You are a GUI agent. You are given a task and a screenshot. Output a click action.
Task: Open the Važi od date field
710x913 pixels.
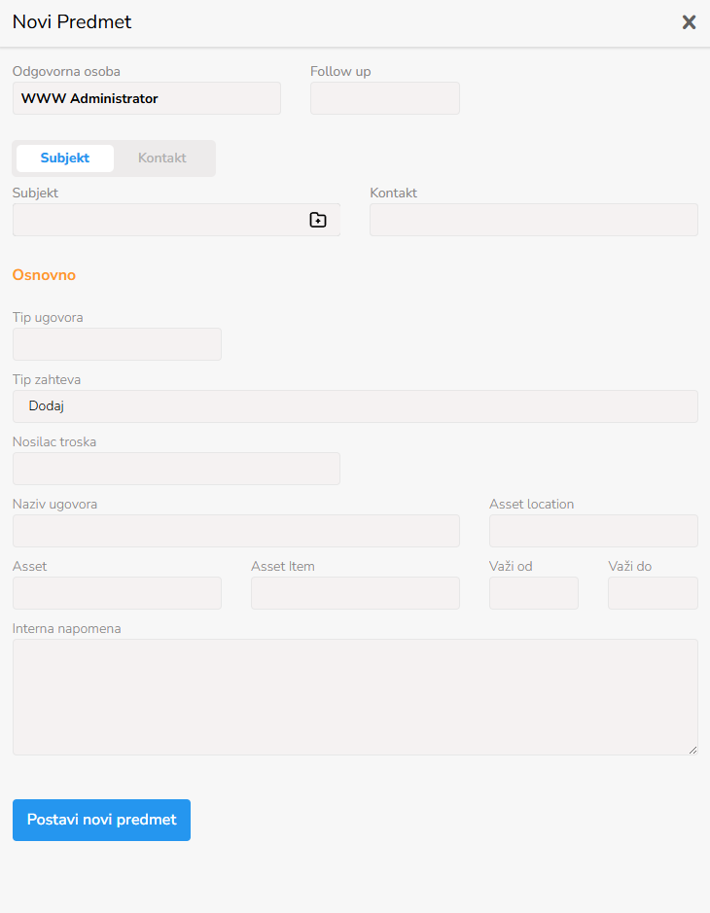pos(533,593)
